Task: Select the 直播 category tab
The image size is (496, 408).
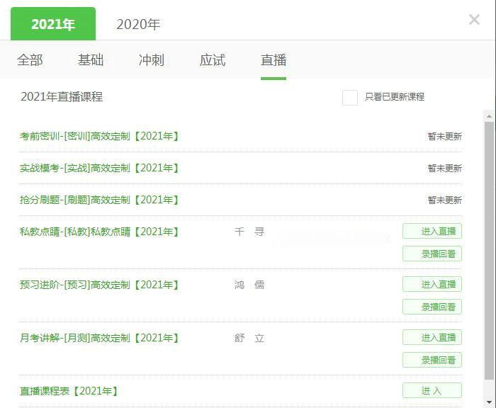Action: (x=274, y=60)
